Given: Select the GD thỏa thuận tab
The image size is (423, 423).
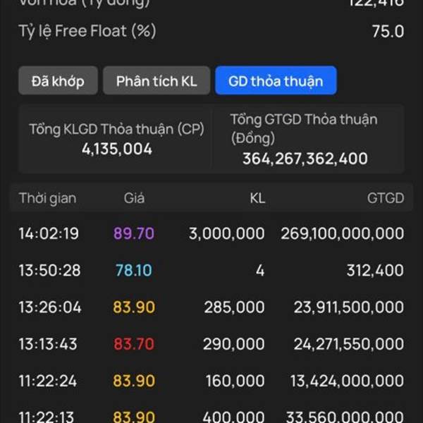Looking at the screenshot, I should click(276, 81).
